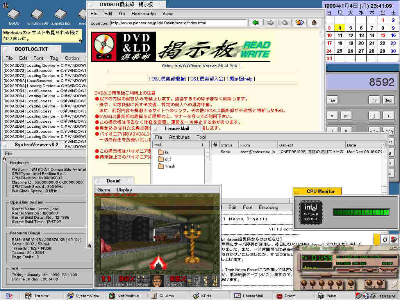Open the Attributes menu in LesserMail
Screen dimensions: 400x300
179,137
